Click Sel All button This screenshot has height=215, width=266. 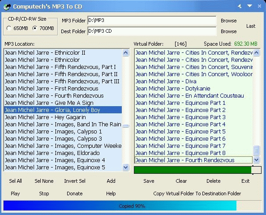pos(15,181)
